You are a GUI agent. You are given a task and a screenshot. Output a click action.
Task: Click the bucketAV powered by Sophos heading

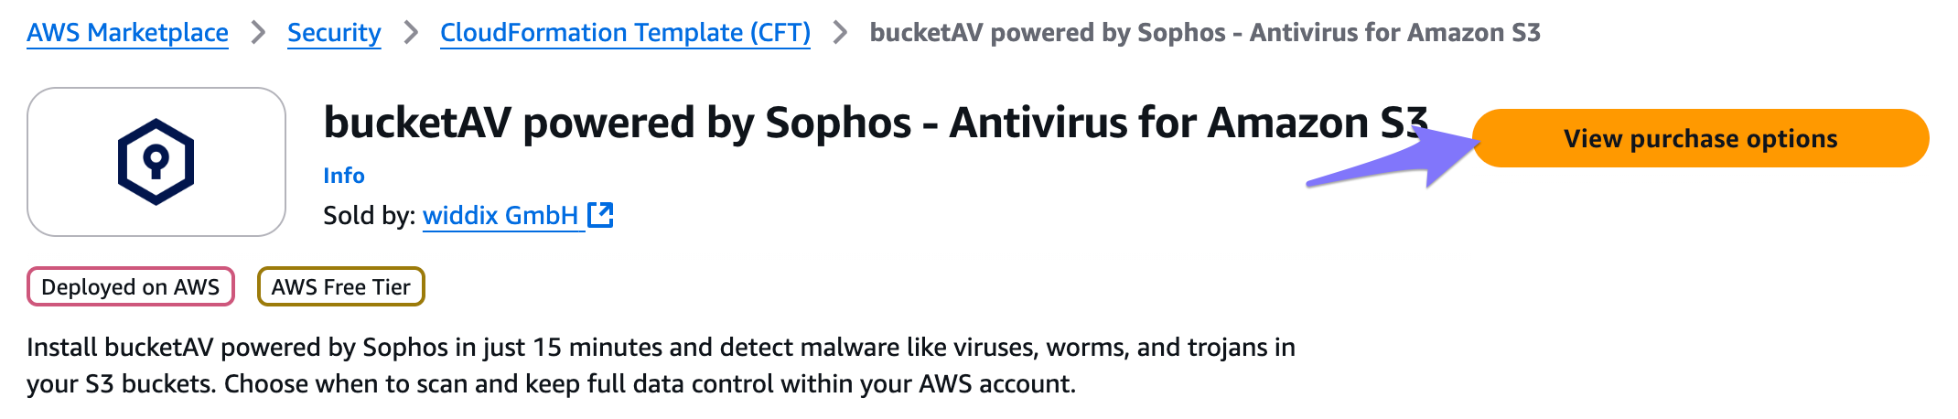(876, 123)
